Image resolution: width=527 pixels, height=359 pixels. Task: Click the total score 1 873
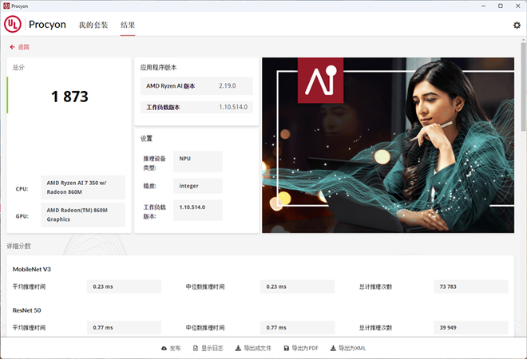tap(69, 97)
